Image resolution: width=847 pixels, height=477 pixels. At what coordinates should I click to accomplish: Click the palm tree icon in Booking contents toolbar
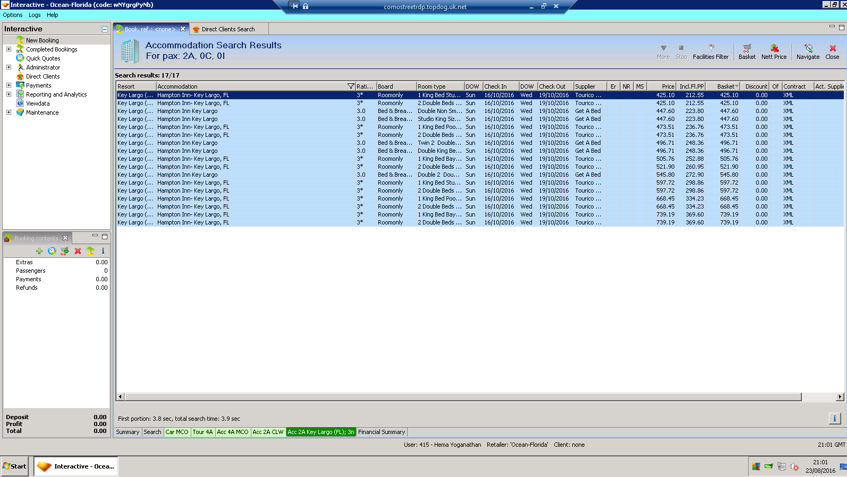pyautogui.click(x=90, y=251)
